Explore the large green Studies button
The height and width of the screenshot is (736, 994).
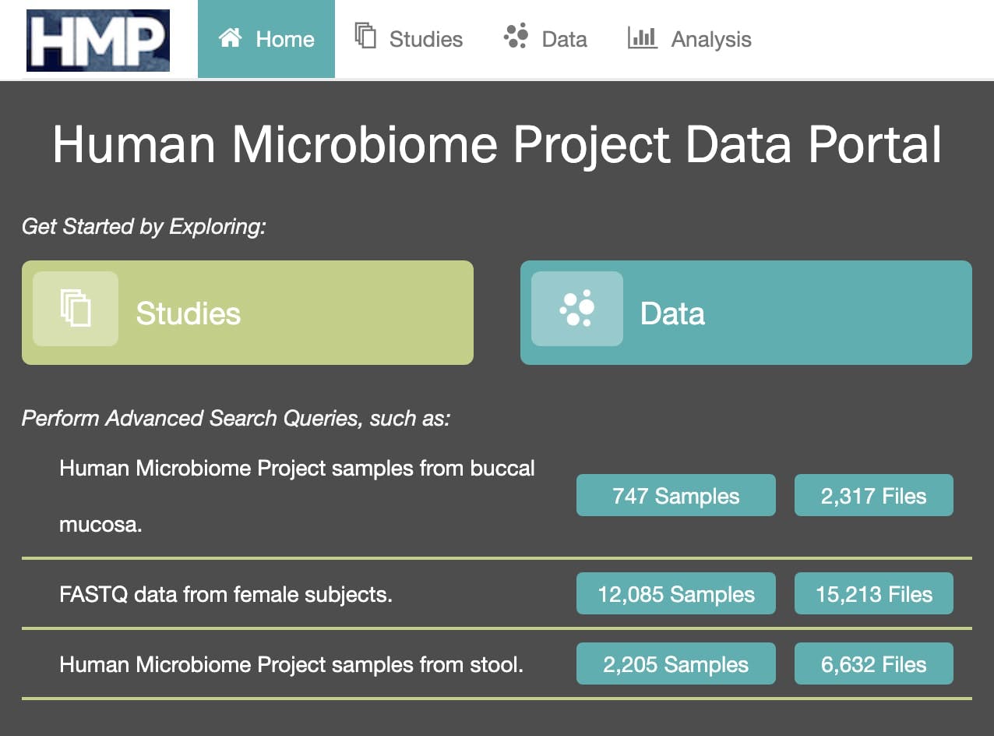coord(248,313)
